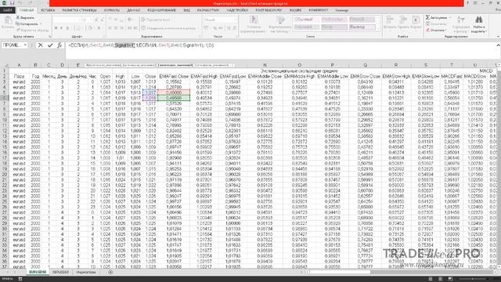Select column header A
501x282 pixels.
click(x=19, y=65)
